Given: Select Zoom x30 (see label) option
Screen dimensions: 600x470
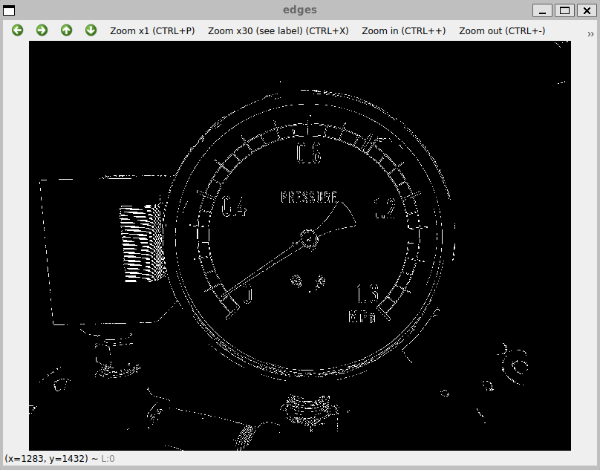Looking at the screenshot, I should click(x=278, y=30).
